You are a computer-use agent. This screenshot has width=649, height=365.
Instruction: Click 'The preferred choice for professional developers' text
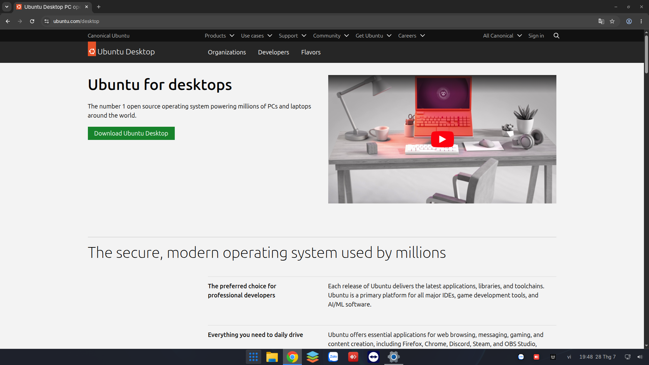[x=242, y=291]
